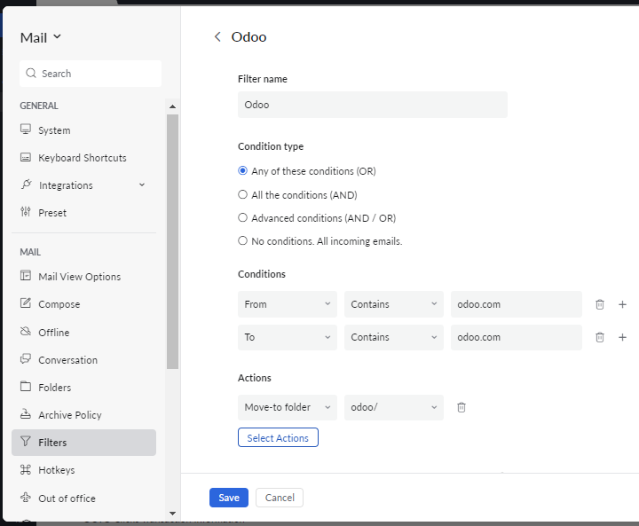Click the System monitor icon
The height and width of the screenshot is (526, 639).
(x=26, y=130)
